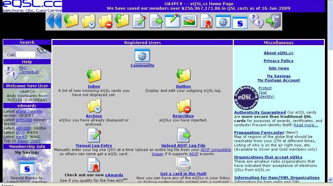Click the eQSL.cc logo
Screen dimensions: 333x186
coord(32,6)
